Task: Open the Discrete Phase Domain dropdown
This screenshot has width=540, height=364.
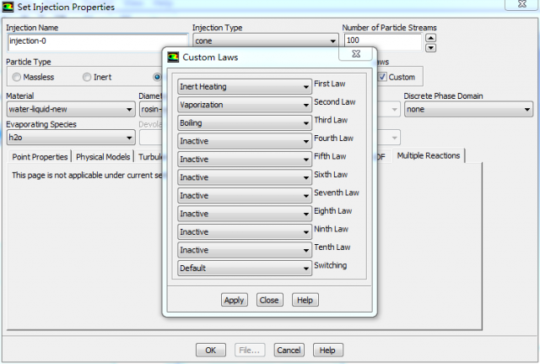Action: [468, 109]
